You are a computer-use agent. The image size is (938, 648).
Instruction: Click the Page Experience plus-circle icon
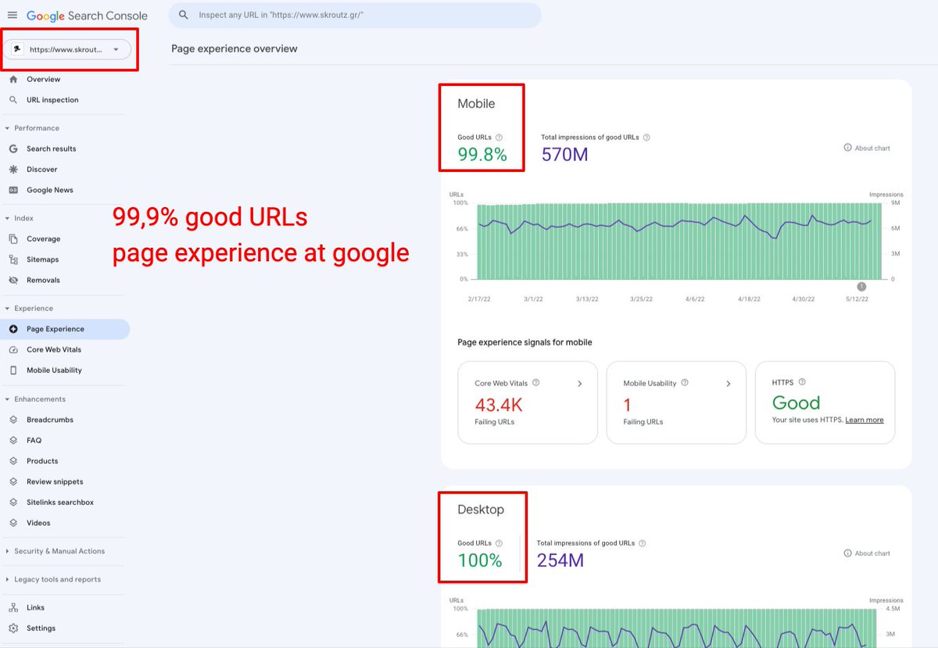tap(13, 329)
